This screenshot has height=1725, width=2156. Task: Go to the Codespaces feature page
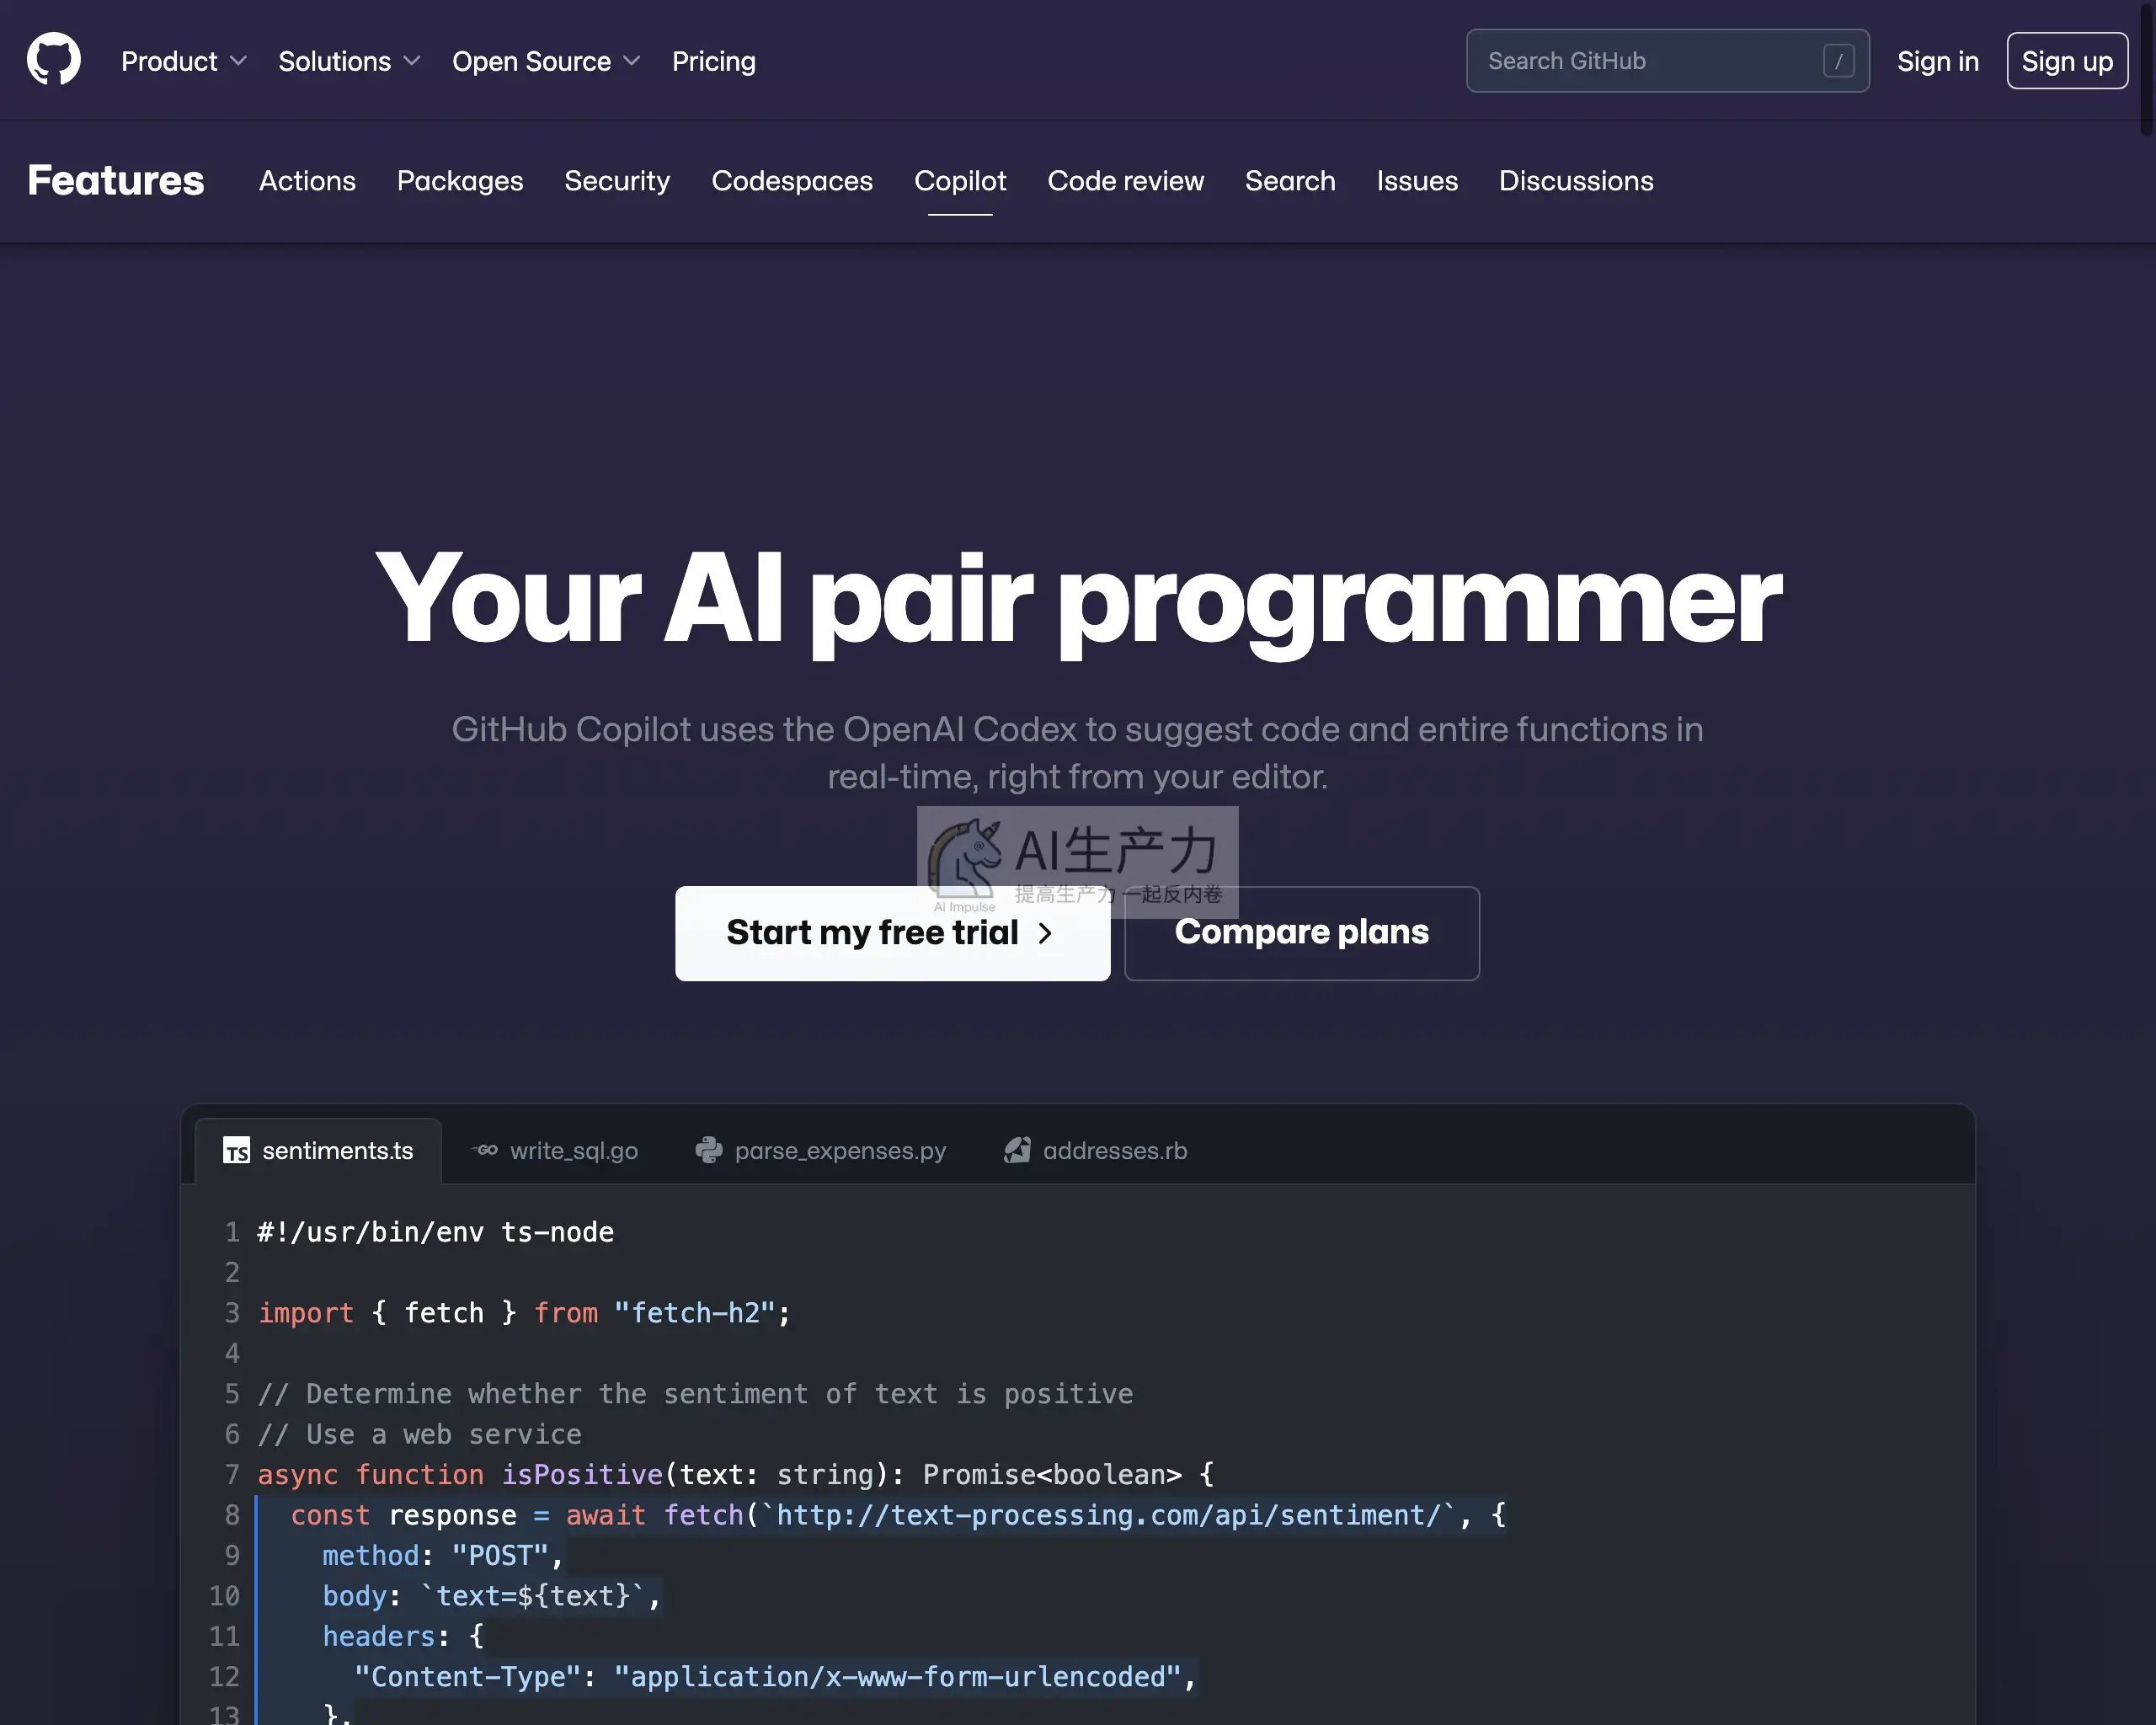click(792, 181)
